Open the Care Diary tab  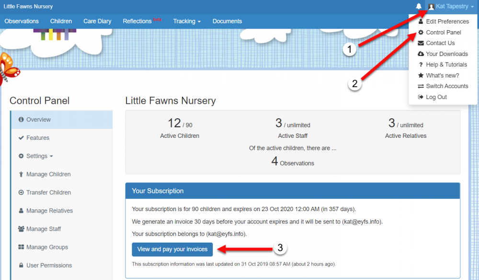(97, 21)
